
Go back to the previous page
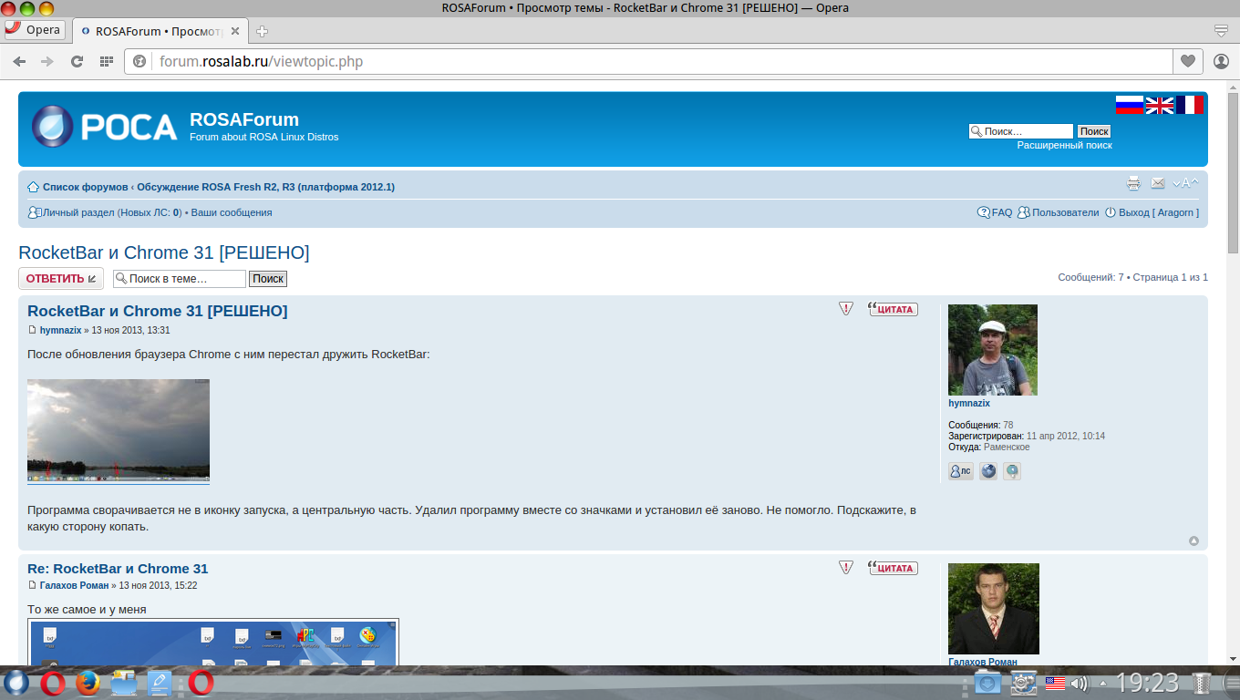[19, 61]
